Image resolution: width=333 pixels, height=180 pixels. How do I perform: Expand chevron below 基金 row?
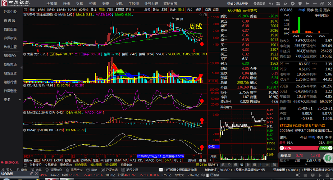pyautogui.click(x=306, y=164)
